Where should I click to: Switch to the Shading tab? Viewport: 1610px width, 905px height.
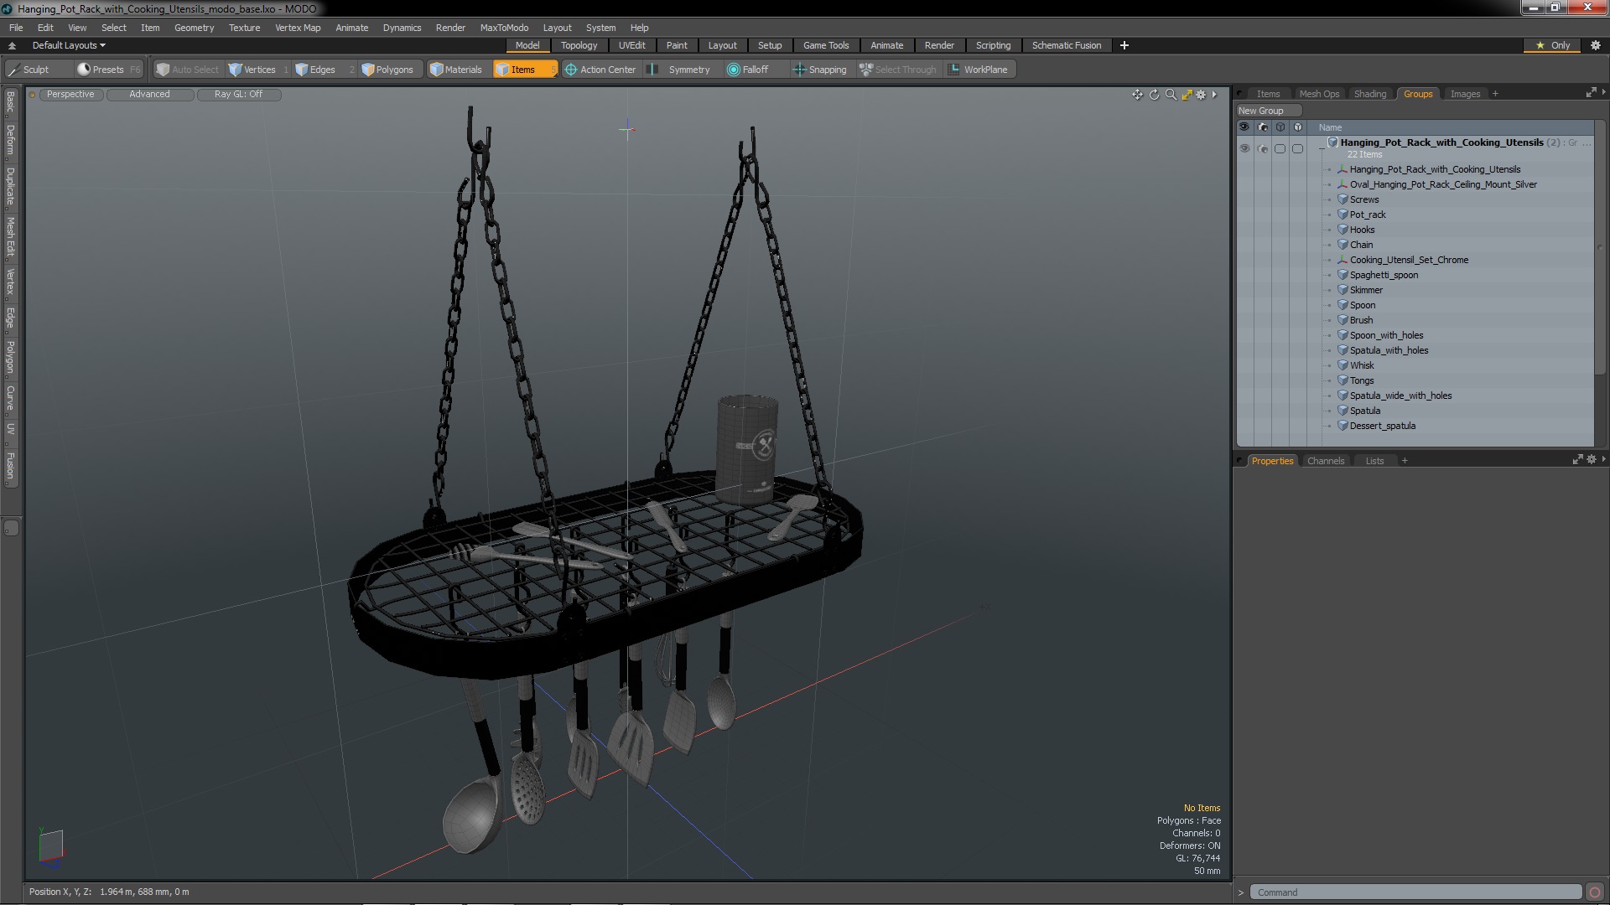click(x=1370, y=93)
